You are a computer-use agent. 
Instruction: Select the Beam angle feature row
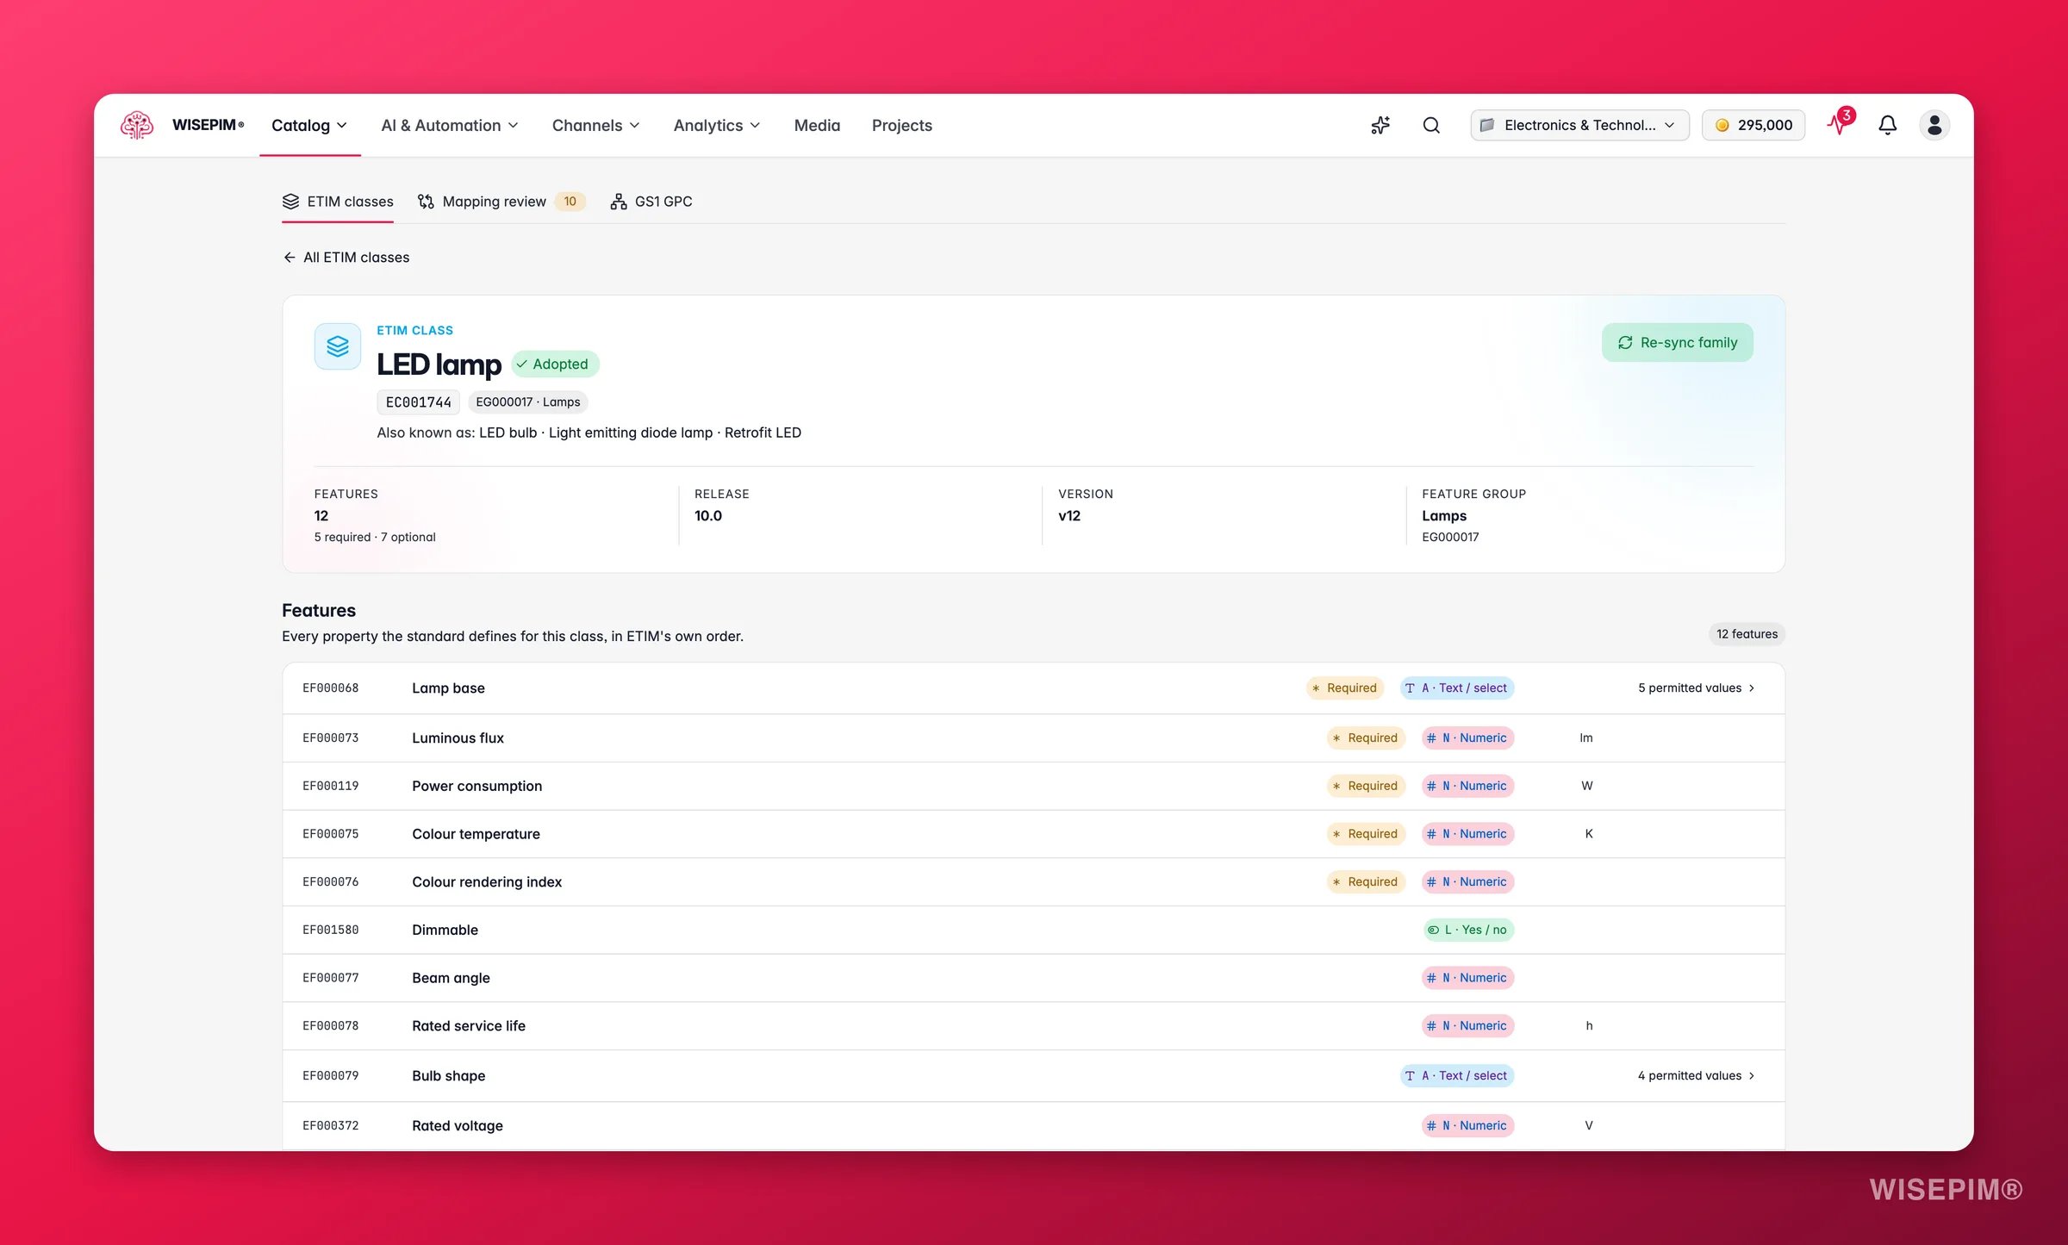1033,978
